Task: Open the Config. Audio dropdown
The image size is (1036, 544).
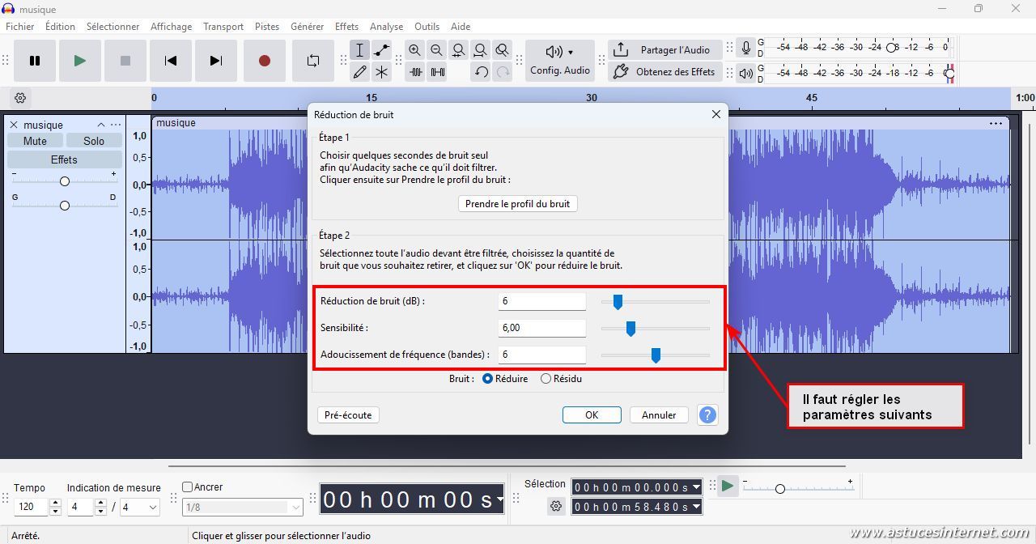Action: [x=560, y=61]
